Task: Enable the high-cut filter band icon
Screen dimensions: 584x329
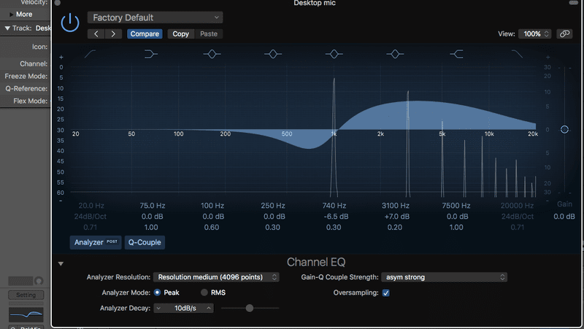Action: pos(517,54)
